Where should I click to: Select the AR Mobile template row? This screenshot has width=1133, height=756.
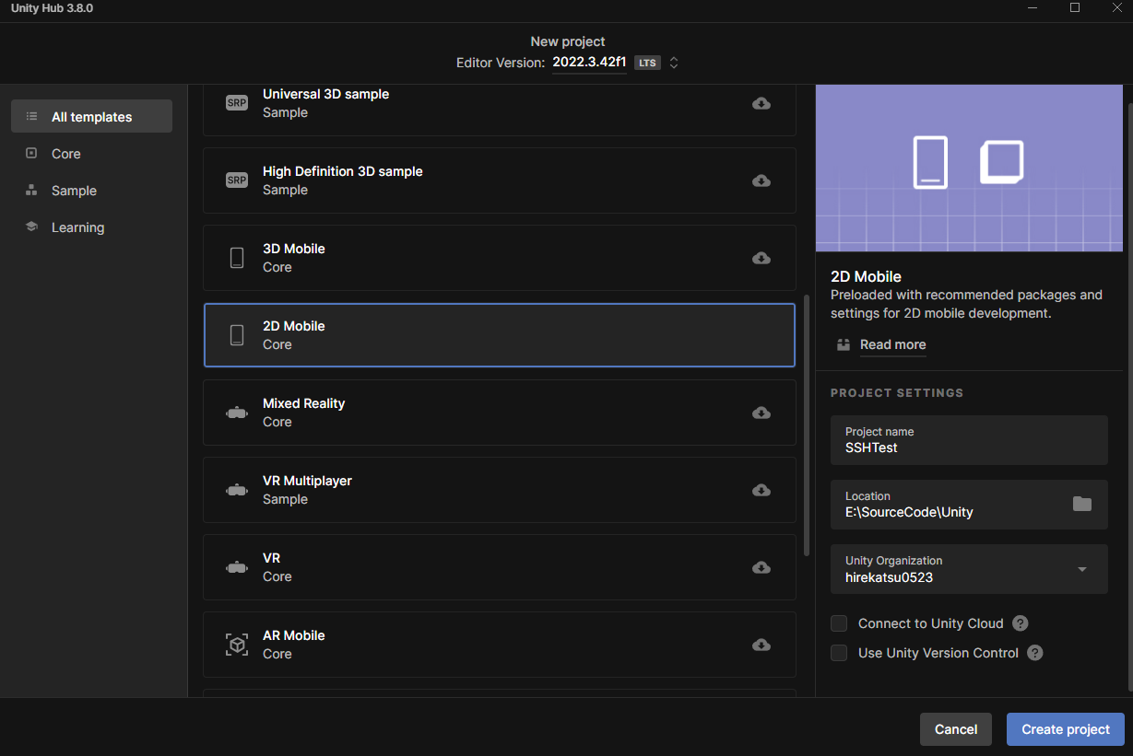click(x=500, y=645)
